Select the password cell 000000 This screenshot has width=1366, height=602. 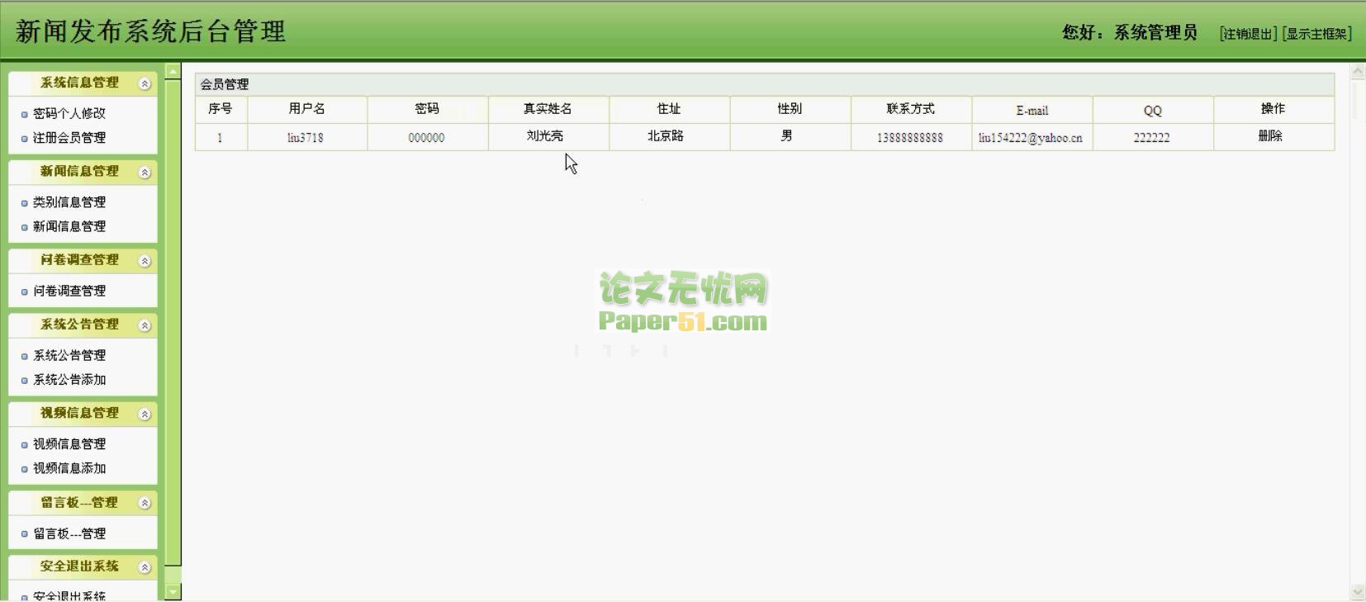pyautogui.click(x=426, y=138)
